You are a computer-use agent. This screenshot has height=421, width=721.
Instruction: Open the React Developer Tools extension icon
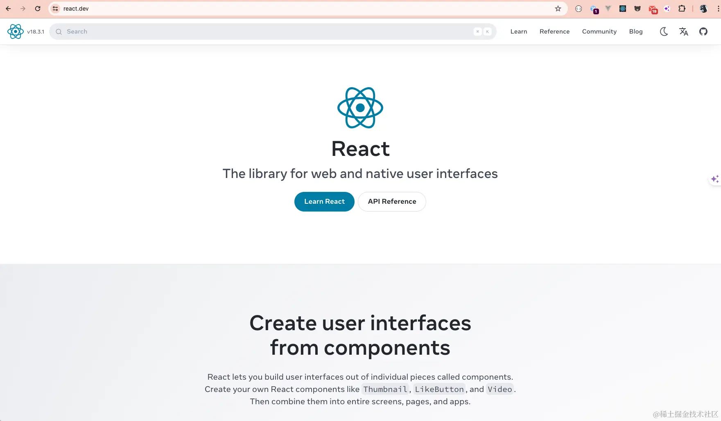pyautogui.click(x=623, y=9)
